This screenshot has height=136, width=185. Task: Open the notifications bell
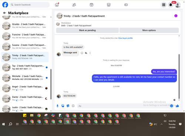click(x=171, y=5)
